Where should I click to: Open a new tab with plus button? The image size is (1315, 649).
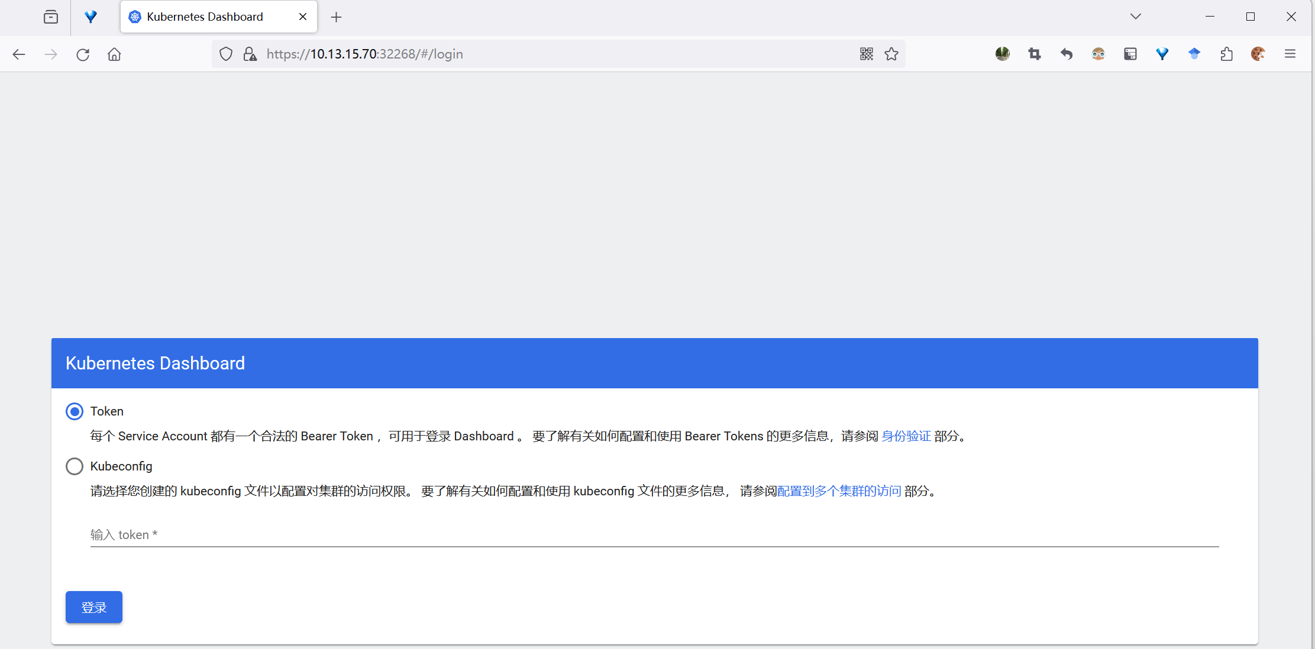click(x=336, y=17)
